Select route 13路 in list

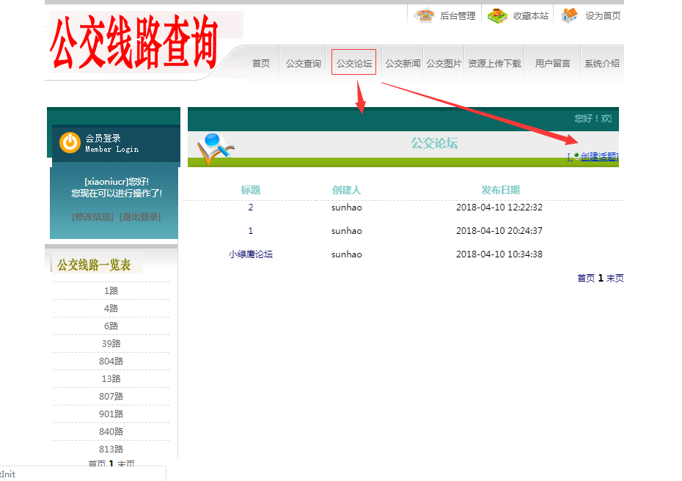click(x=111, y=379)
